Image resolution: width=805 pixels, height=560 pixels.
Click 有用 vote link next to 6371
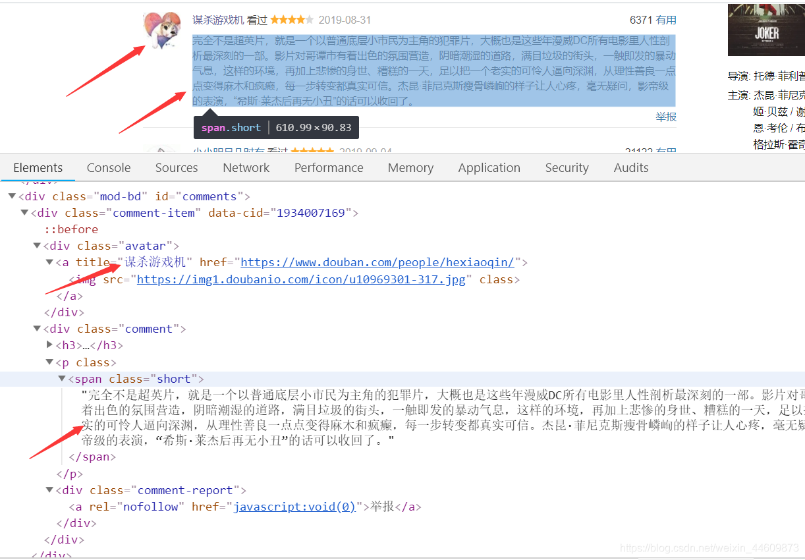tap(666, 20)
